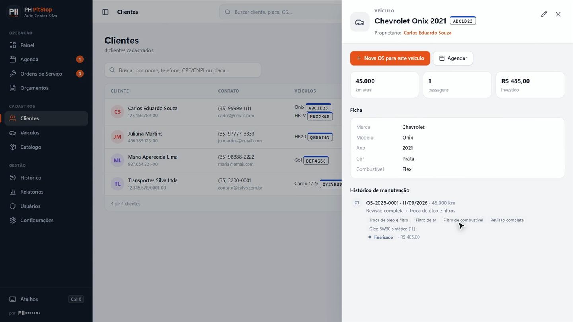Click the Óleo 5W30 sintético (1L) tag
The width and height of the screenshot is (573, 322).
[392, 229]
